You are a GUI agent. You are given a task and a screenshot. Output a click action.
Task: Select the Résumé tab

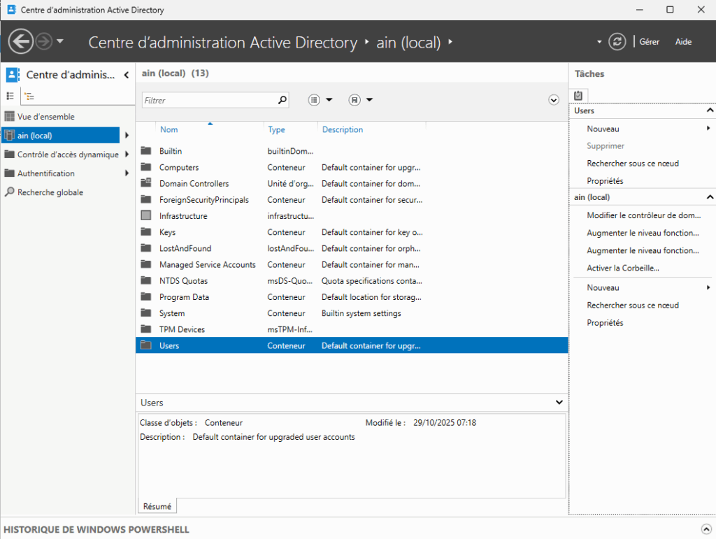pyautogui.click(x=157, y=506)
